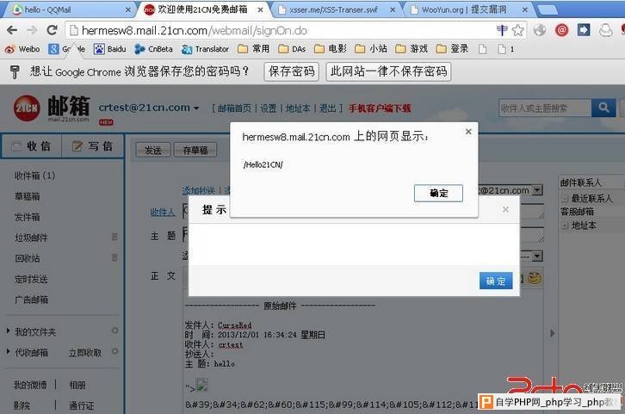
Task: Open the 设置 settings link
Action: [269, 108]
